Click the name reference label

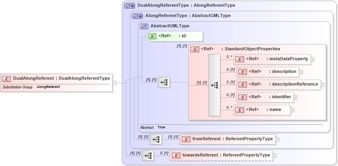(x=264, y=109)
